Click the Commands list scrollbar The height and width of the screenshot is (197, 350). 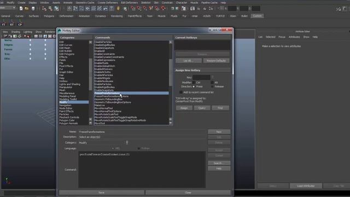pyautogui.click(x=171, y=72)
